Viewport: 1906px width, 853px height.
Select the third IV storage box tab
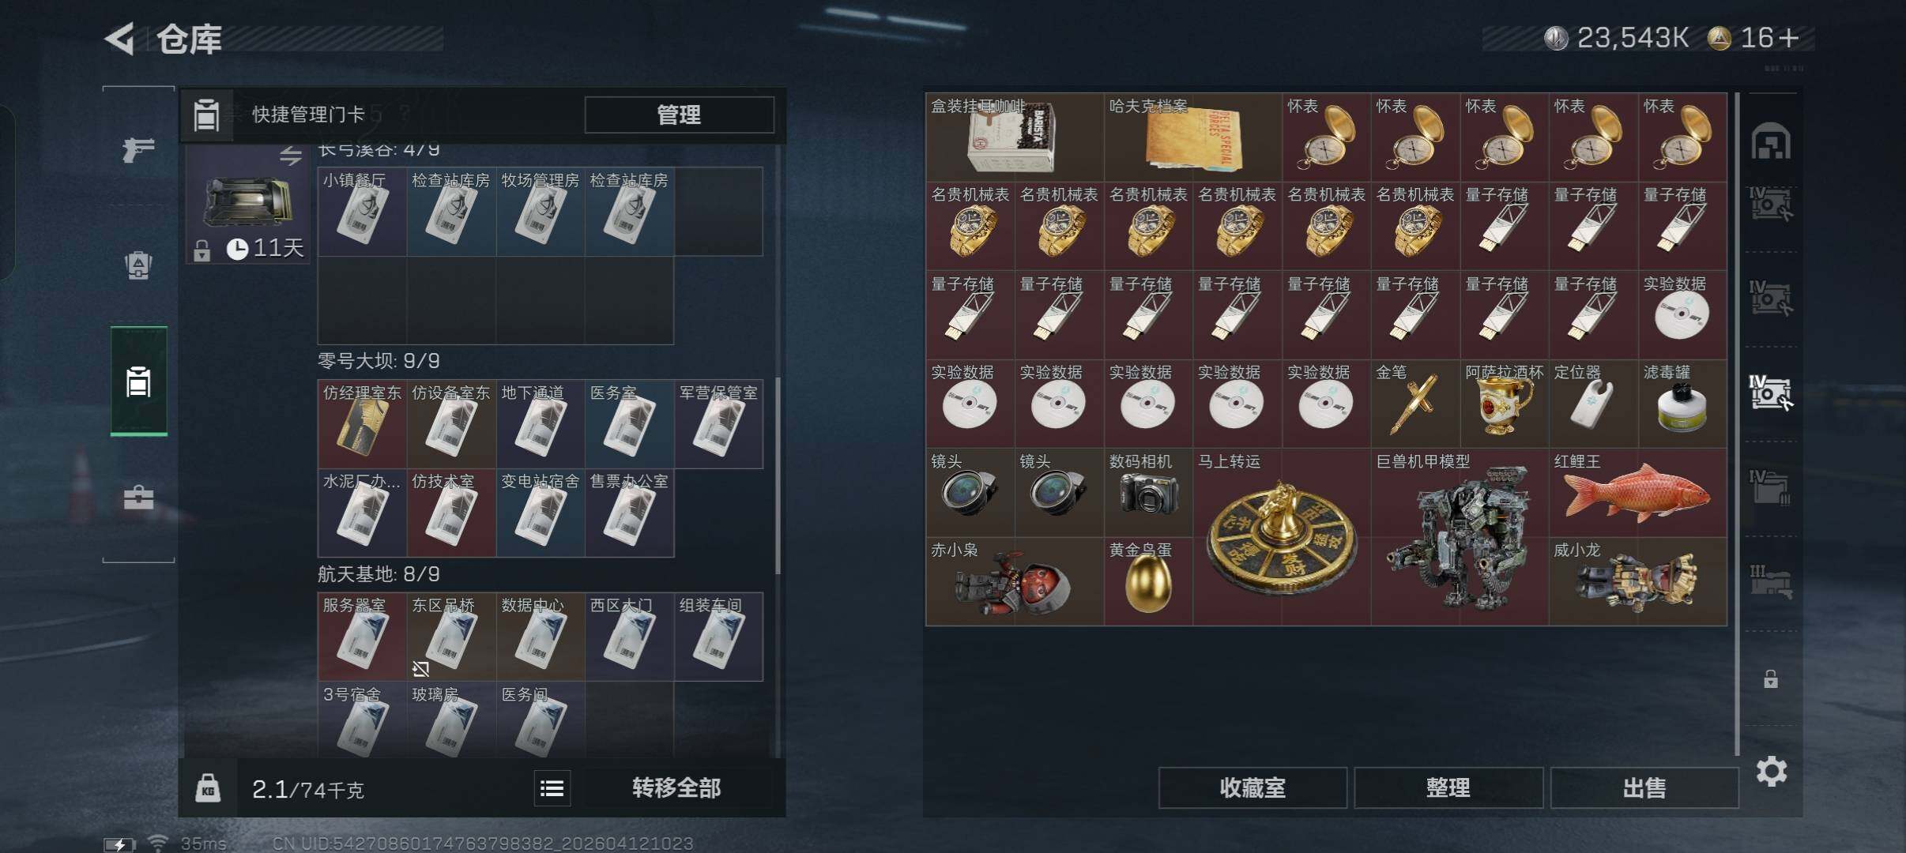(x=1771, y=393)
